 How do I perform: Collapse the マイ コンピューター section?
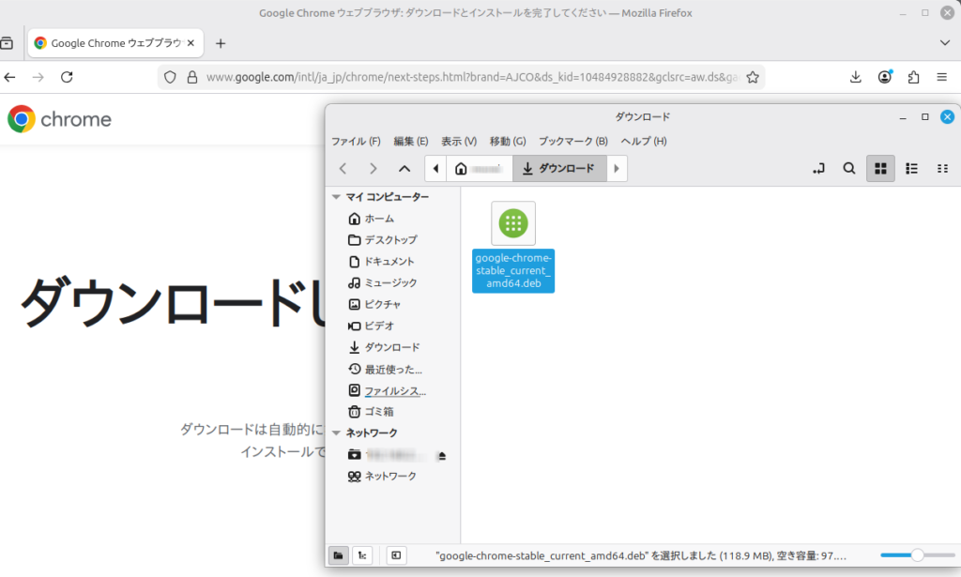(337, 197)
